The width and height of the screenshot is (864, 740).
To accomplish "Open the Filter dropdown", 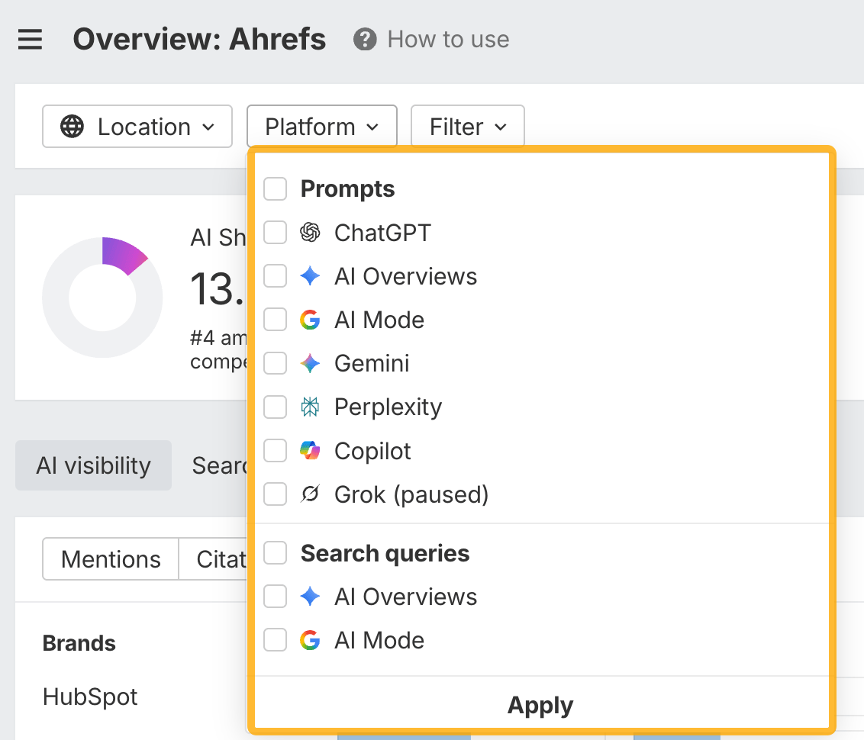I will point(468,127).
